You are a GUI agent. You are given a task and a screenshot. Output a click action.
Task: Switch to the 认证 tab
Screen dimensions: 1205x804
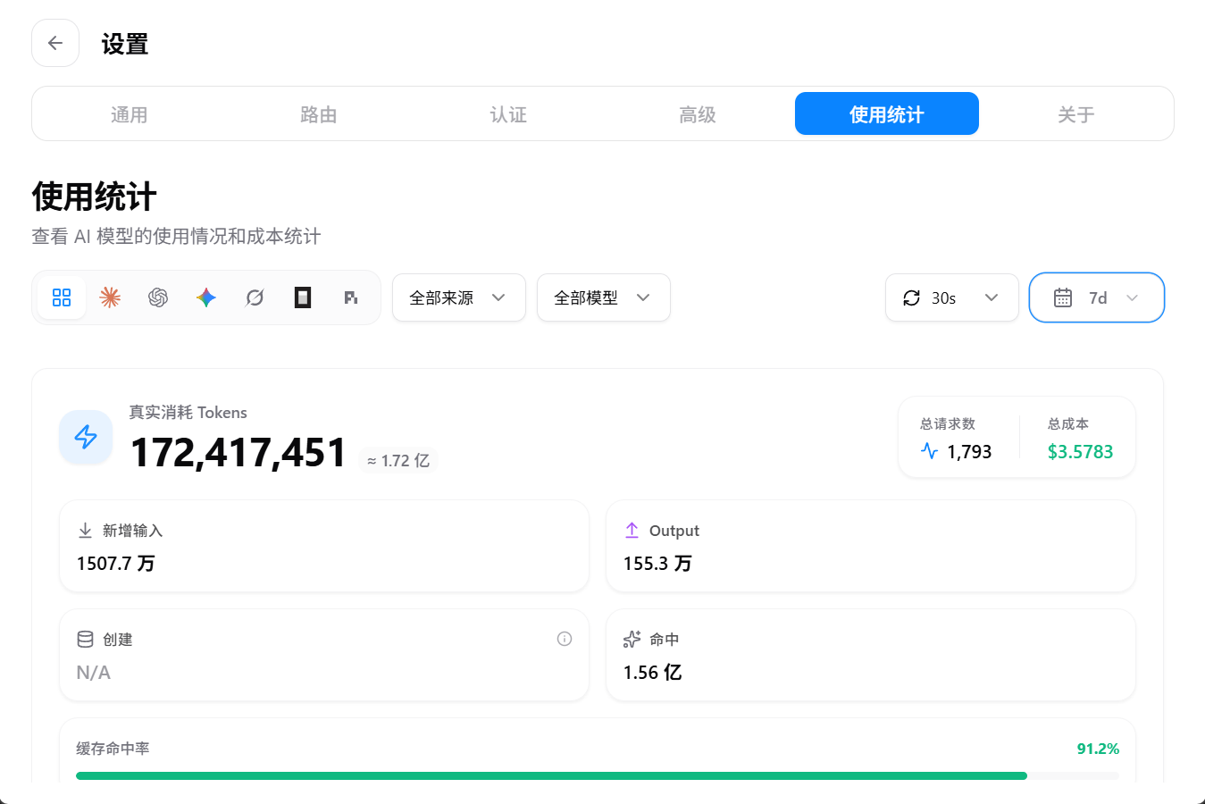tap(508, 114)
